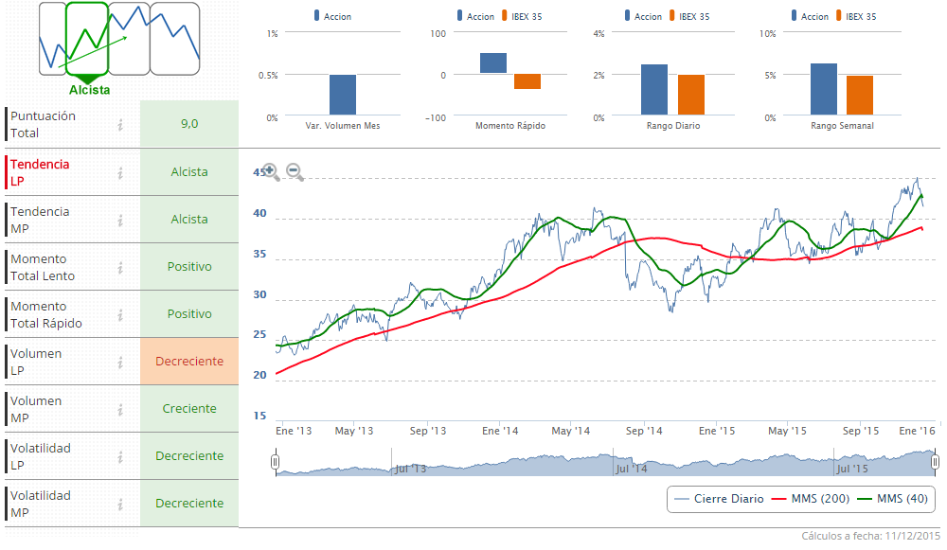Viewport: 947px width, 550px height.
Task: Open info icon for Puntuación Total
Action: pos(120,124)
